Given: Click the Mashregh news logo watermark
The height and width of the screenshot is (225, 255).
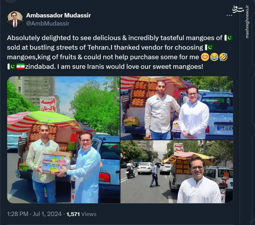Looking at the screenshot, I should point(238,10).
